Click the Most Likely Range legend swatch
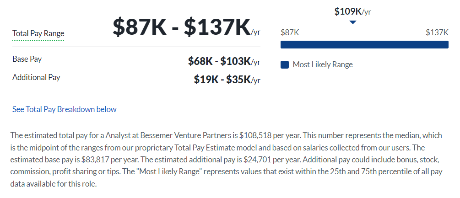460x198 pixels. click(285, 65)
